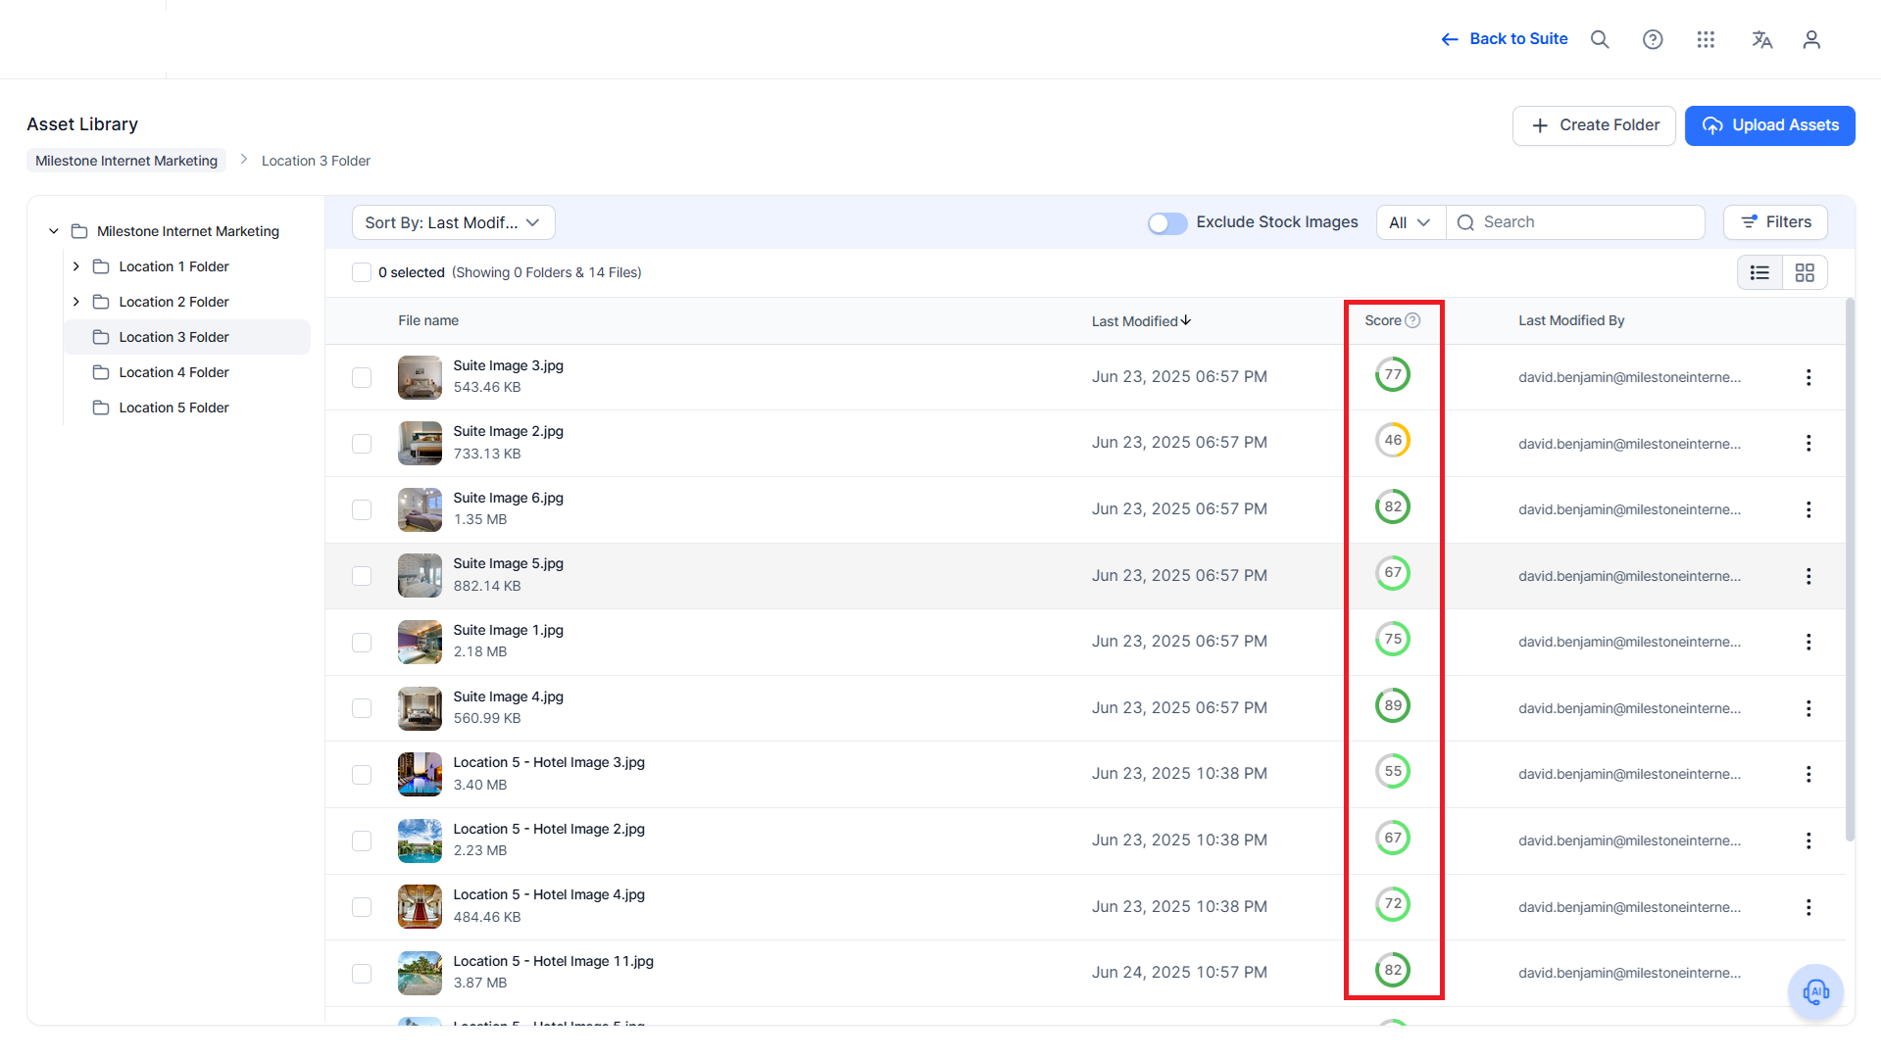The height and width of the screenshot is (1057, 1881).
Task: Open more options for Hotel Image 11.jpg
Action: click(x=1808, y=973)
